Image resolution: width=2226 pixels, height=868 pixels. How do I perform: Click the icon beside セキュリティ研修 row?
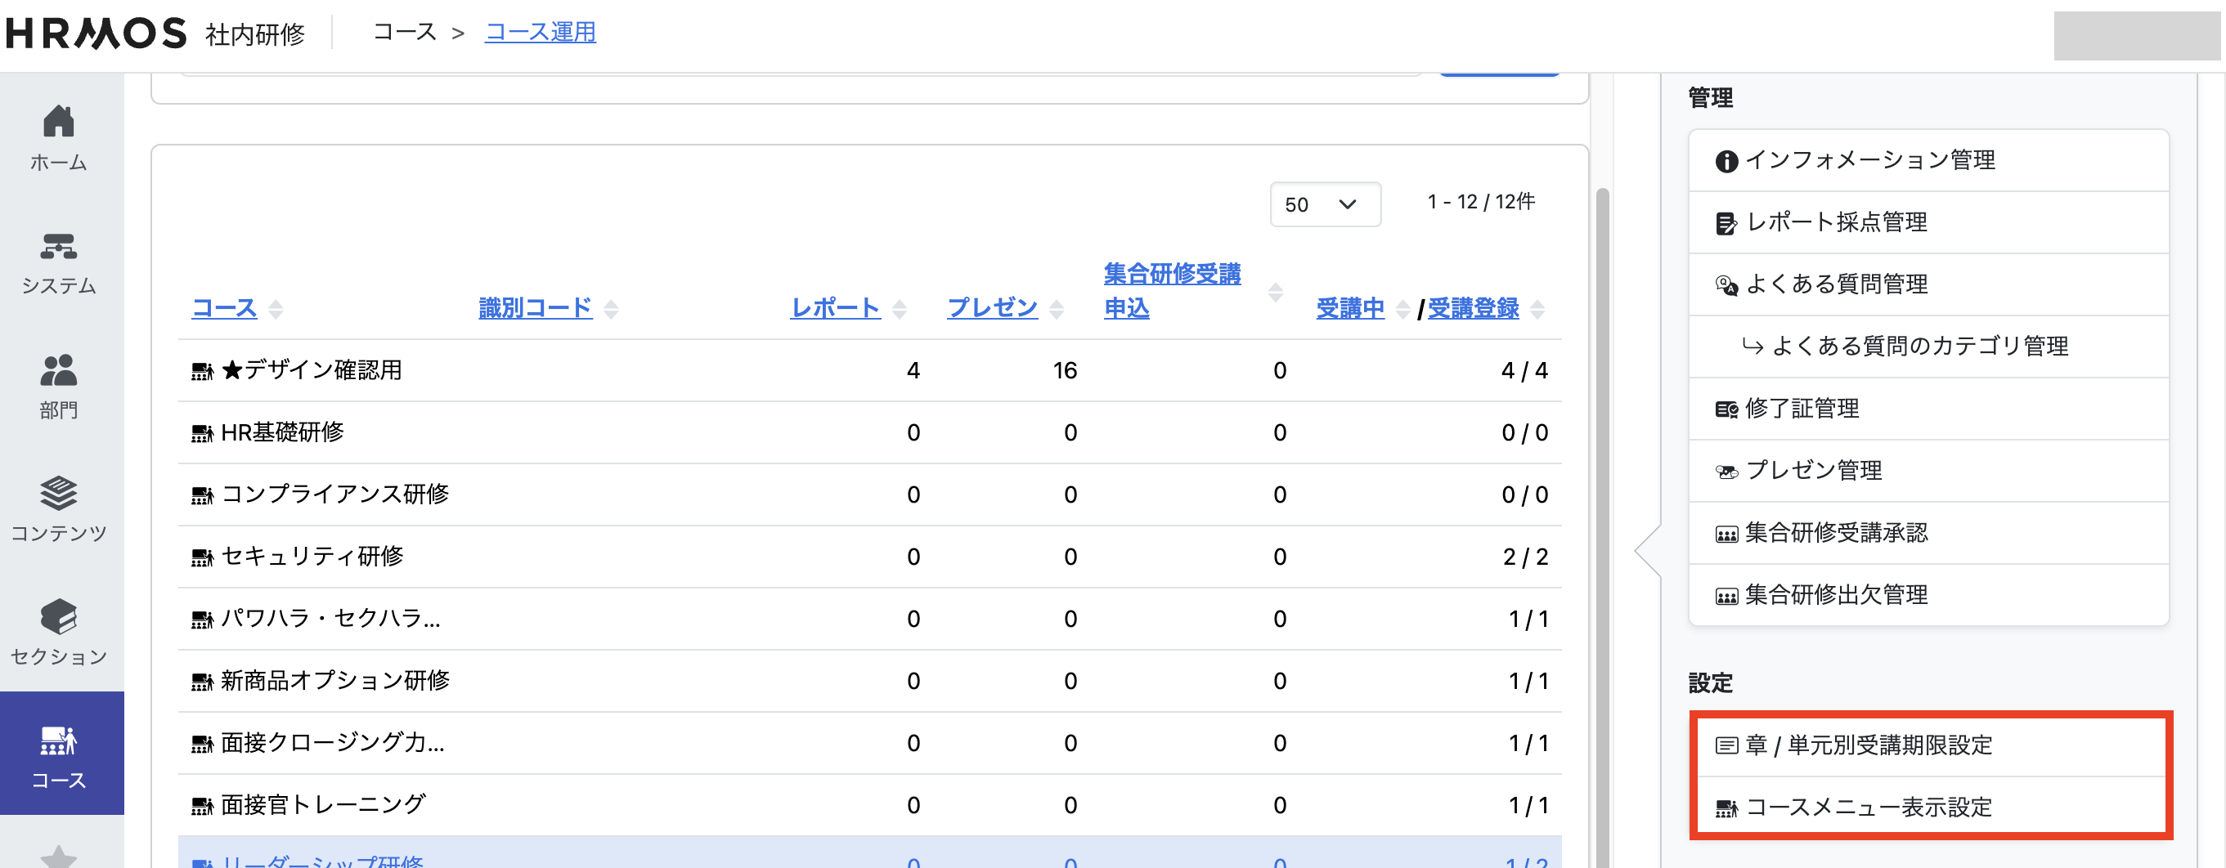coord(202,558)
